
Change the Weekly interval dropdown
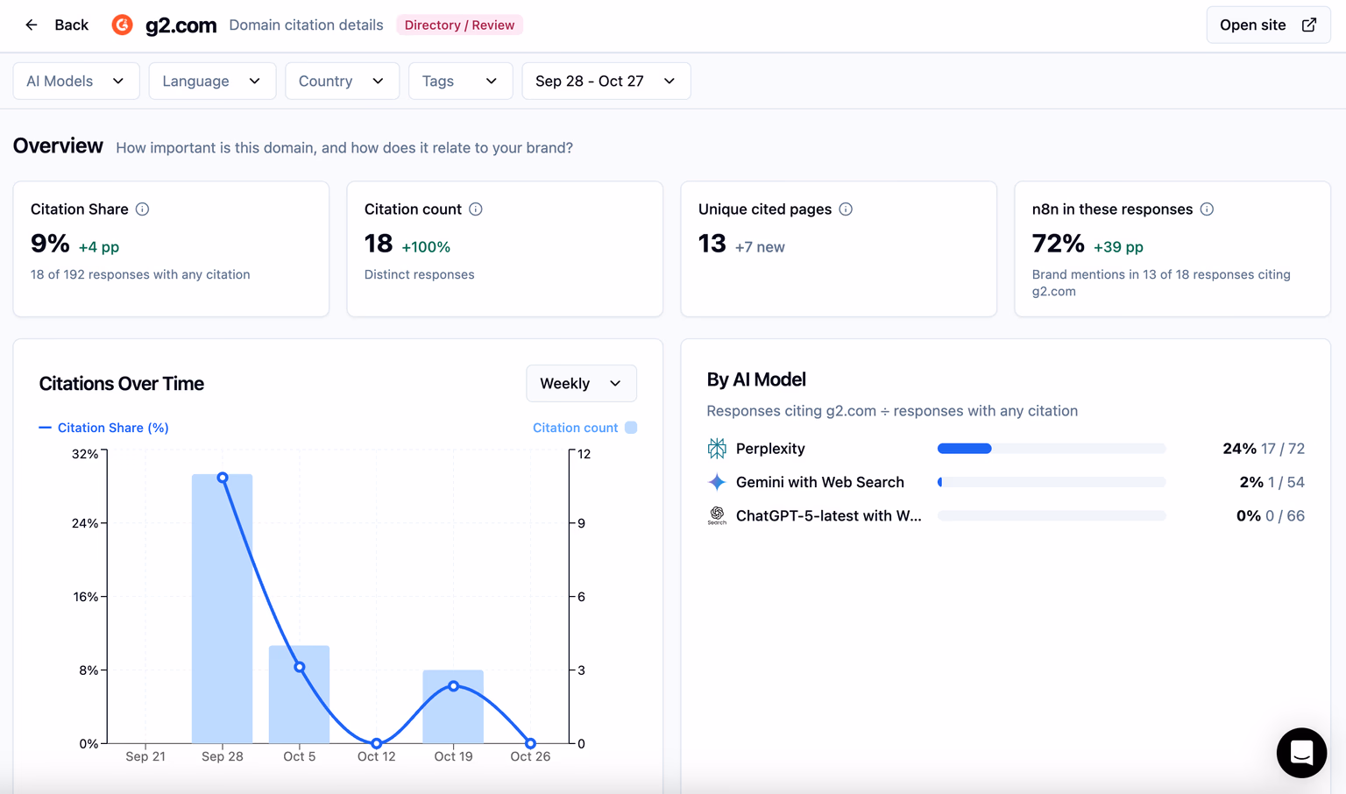point(581,383)
